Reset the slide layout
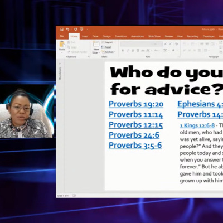 tap(106, 47)
